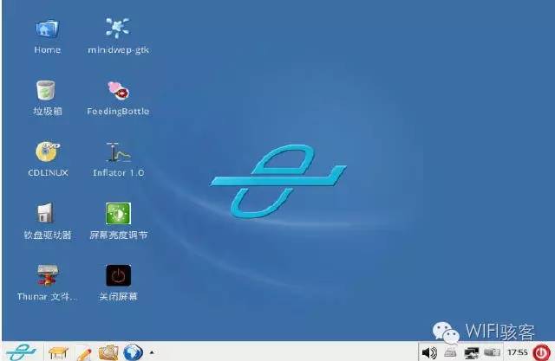Select the 软盘驱动器 floppy drive icon

click(x=47, y=214)
